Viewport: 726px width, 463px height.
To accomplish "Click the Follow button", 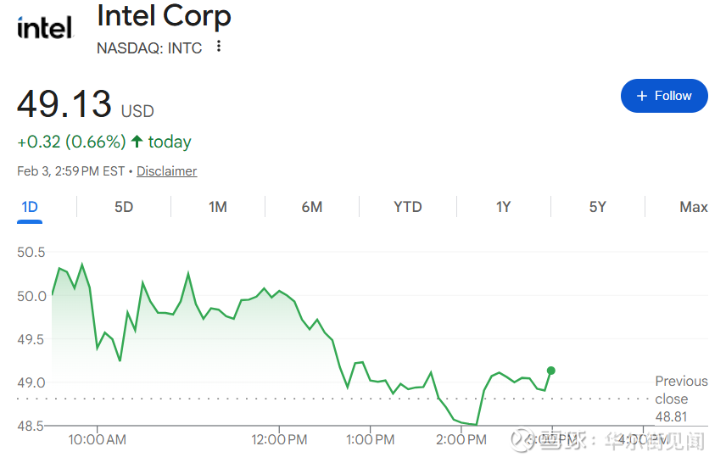I will 664,96.
